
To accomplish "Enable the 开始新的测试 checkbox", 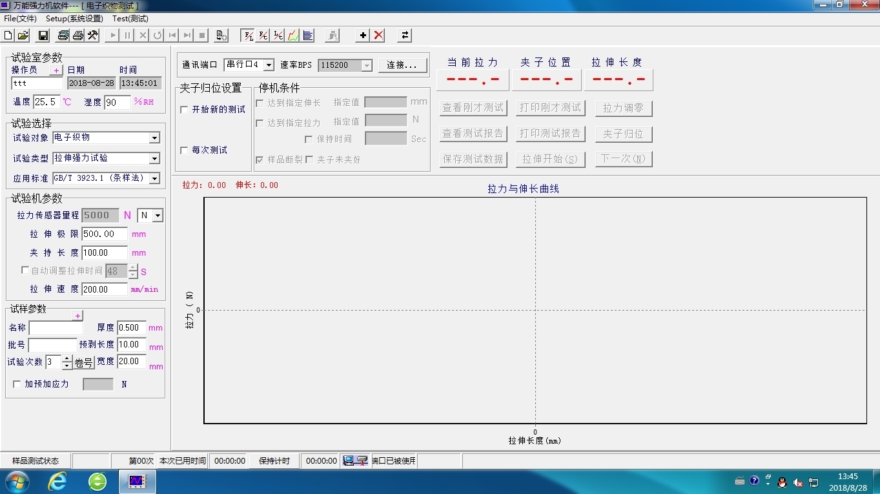I will pyautogui.click(x=185, y=110).
